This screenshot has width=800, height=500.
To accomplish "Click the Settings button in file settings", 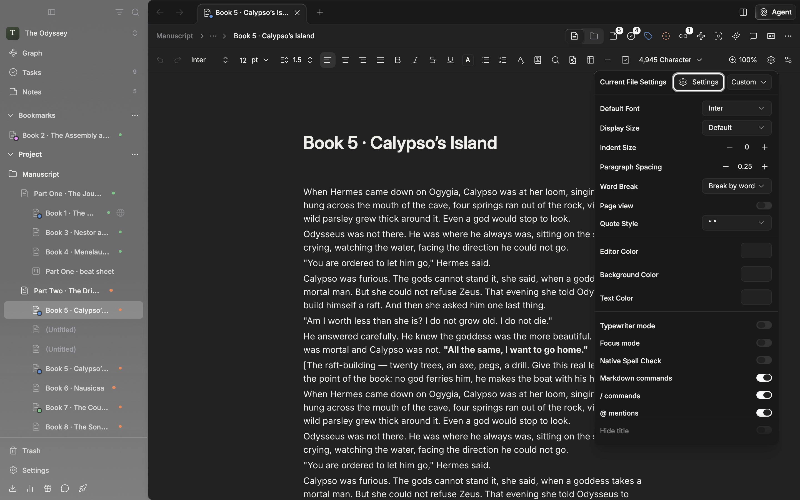I will click(x=699, y=82).
